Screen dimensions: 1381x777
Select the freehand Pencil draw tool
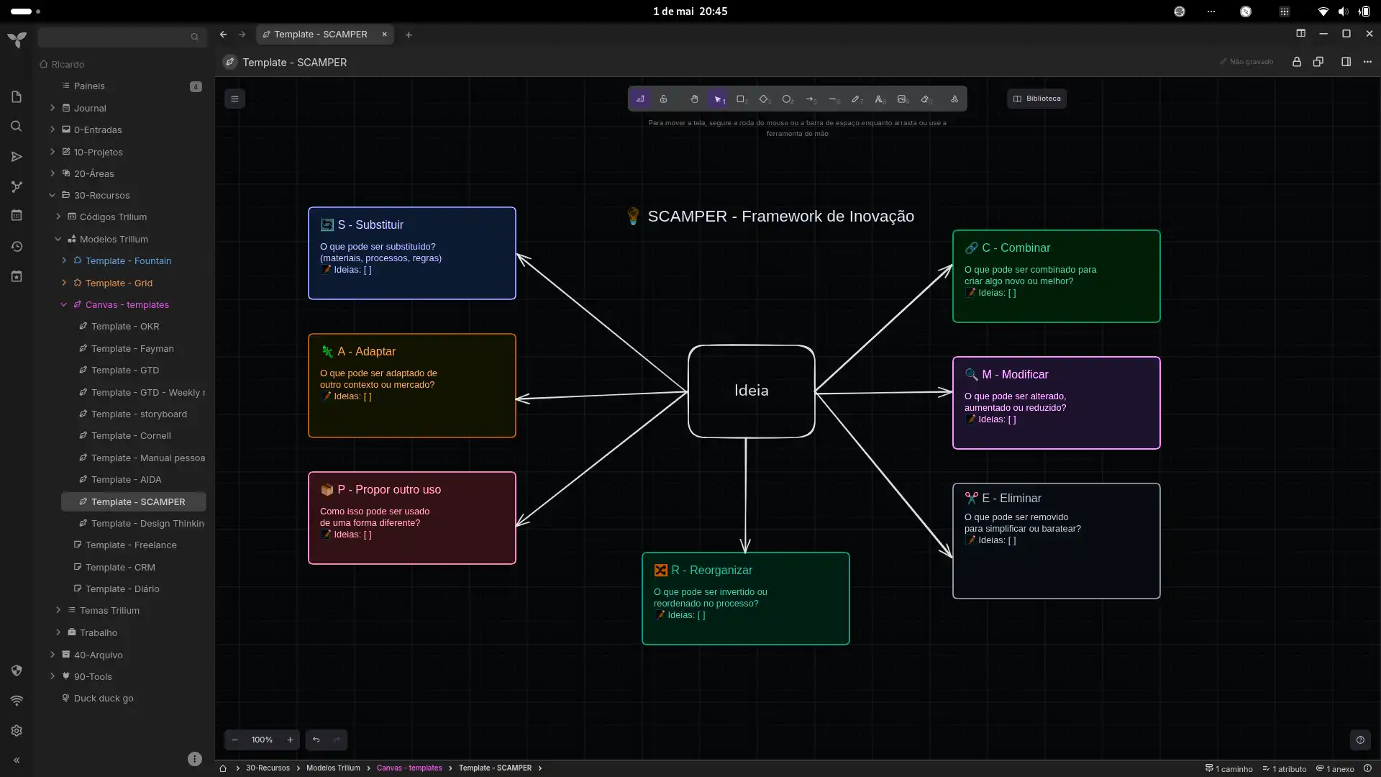(x=857, y=99)
